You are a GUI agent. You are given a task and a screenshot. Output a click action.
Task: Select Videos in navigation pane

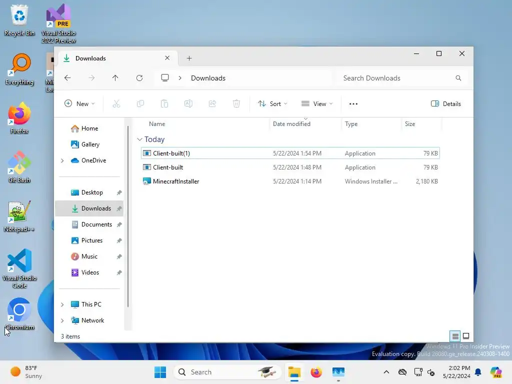89,272
